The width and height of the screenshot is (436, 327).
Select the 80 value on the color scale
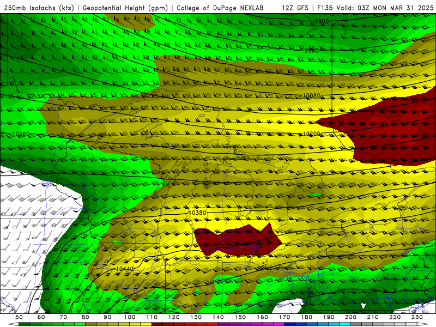tap(86, 317)
